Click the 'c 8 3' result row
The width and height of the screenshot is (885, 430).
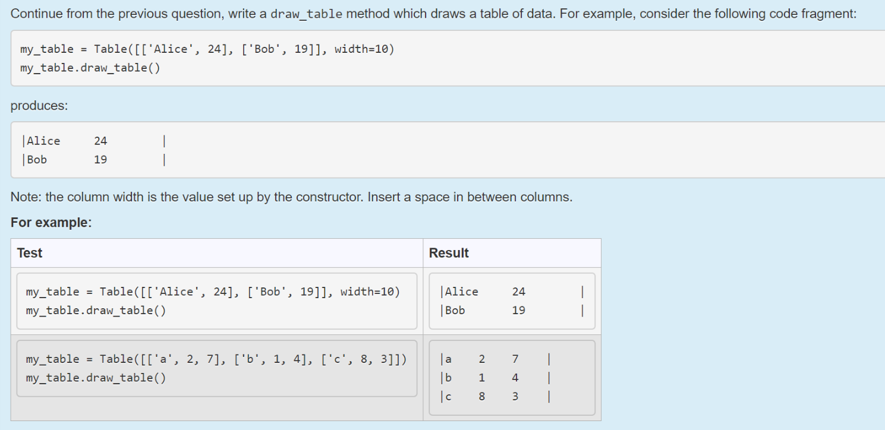click(496, 396)
